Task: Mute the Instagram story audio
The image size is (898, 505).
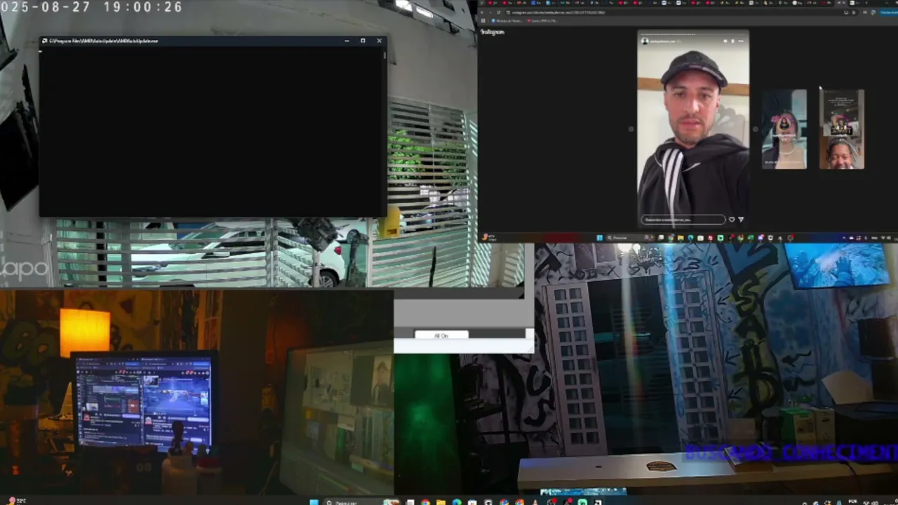Action: 725,41
